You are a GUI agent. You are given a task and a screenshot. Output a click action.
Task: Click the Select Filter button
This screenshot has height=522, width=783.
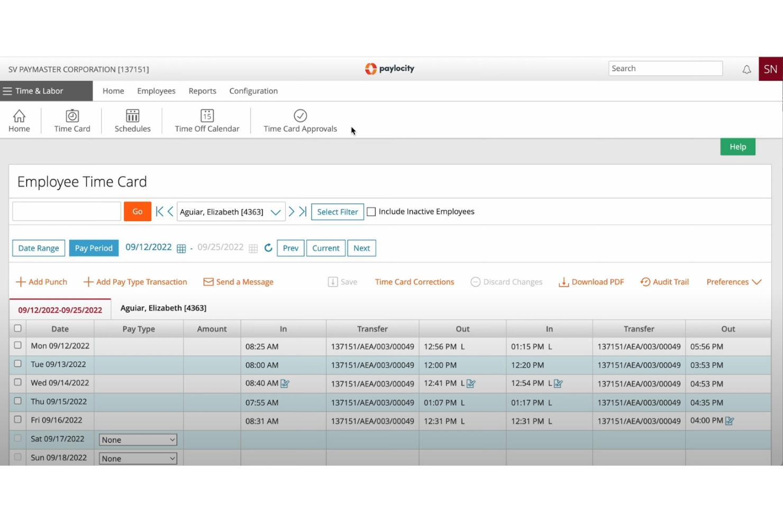pyautogui.click(x=338, y=212)
